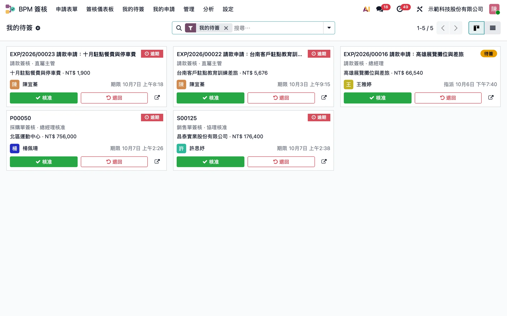Viewport: 507px width, 316px height.
Task: Open the 管理 menu
Action: click(189, 9)
